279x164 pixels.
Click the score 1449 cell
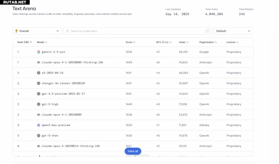click(129, 62)
